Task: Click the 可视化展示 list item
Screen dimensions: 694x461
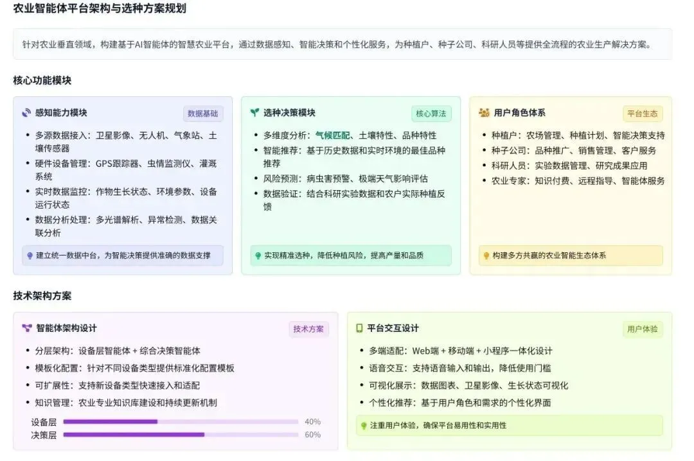Action: (x=468, y=385)
